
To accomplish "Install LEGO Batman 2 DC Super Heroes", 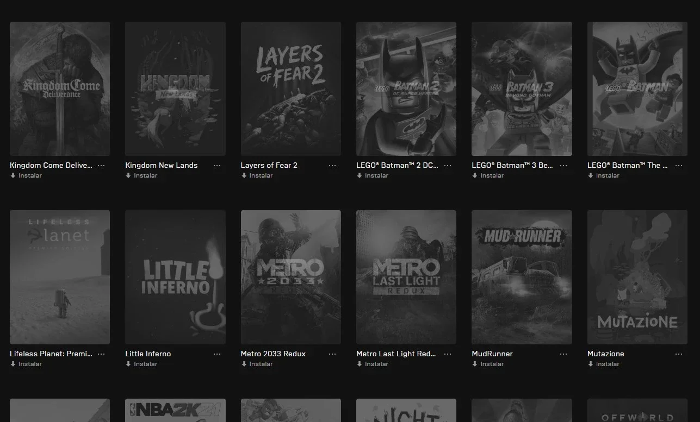I will 373,175.
